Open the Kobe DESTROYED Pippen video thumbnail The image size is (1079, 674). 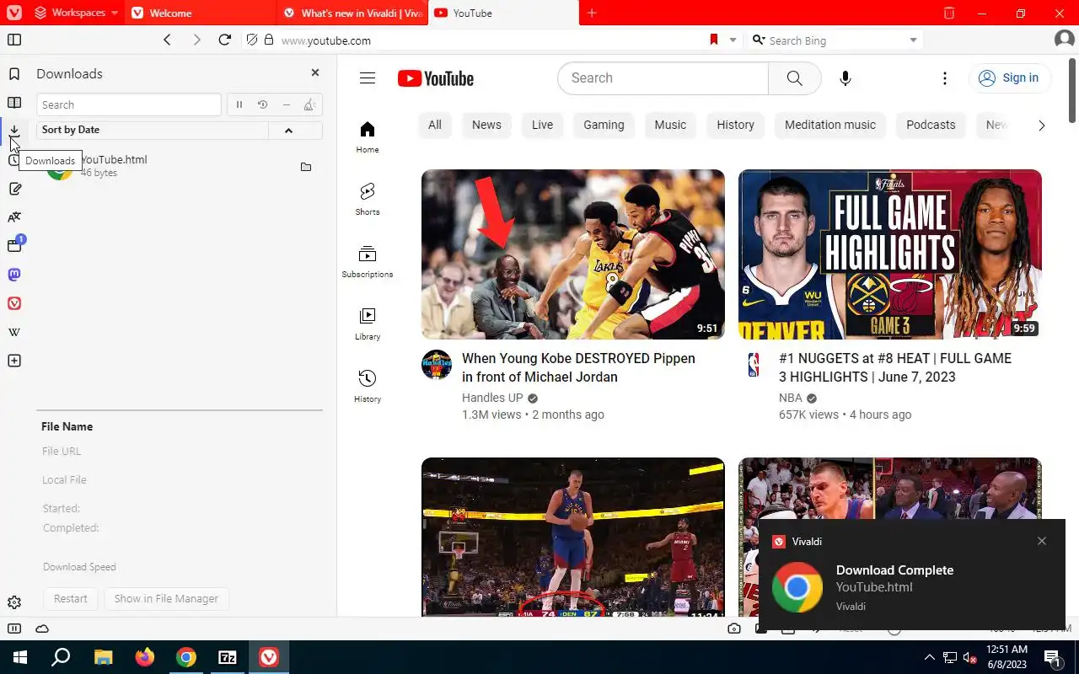[573, 254]
